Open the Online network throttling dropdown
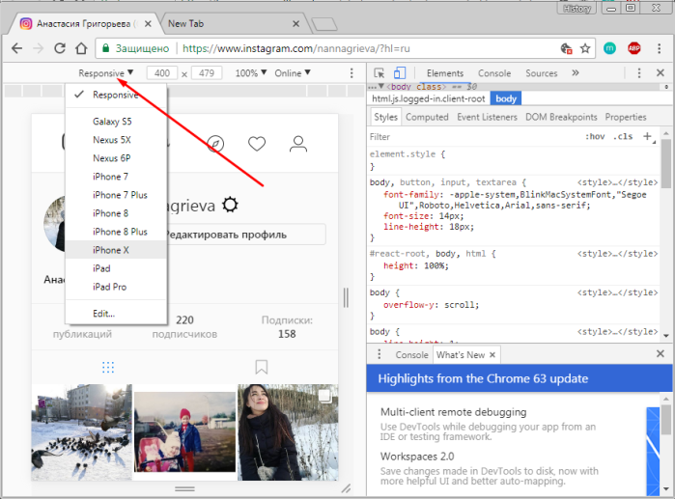This screenshot has height=499, width=675. pyautogui.click(x=293, y=73)
